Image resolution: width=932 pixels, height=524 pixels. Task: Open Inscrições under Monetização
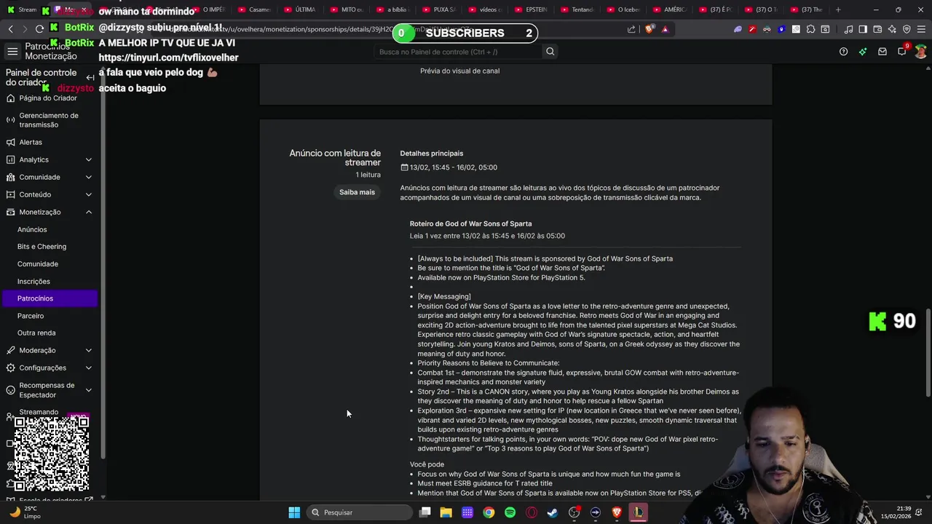33,282
